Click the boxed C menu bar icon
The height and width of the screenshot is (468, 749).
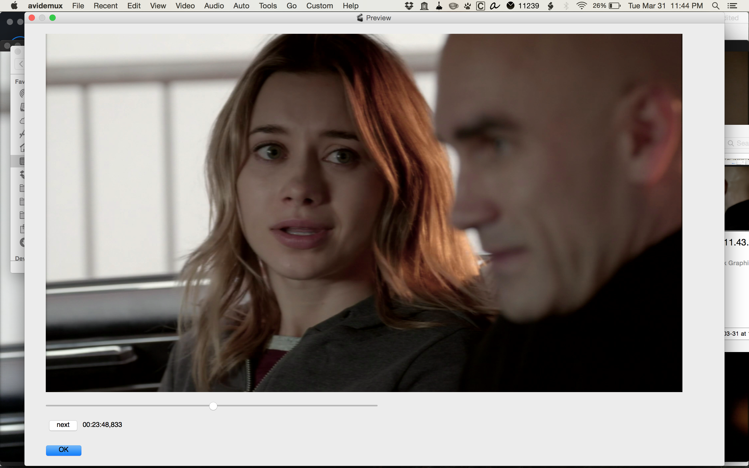tap(480, 5)
